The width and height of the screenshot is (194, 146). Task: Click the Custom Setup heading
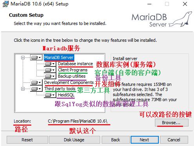(26, 15)
